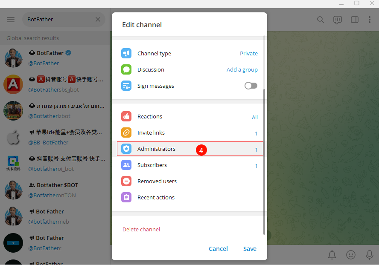Toggle the Sign messages switch
This screenshot has height=265, width=379.
(251, 86)
